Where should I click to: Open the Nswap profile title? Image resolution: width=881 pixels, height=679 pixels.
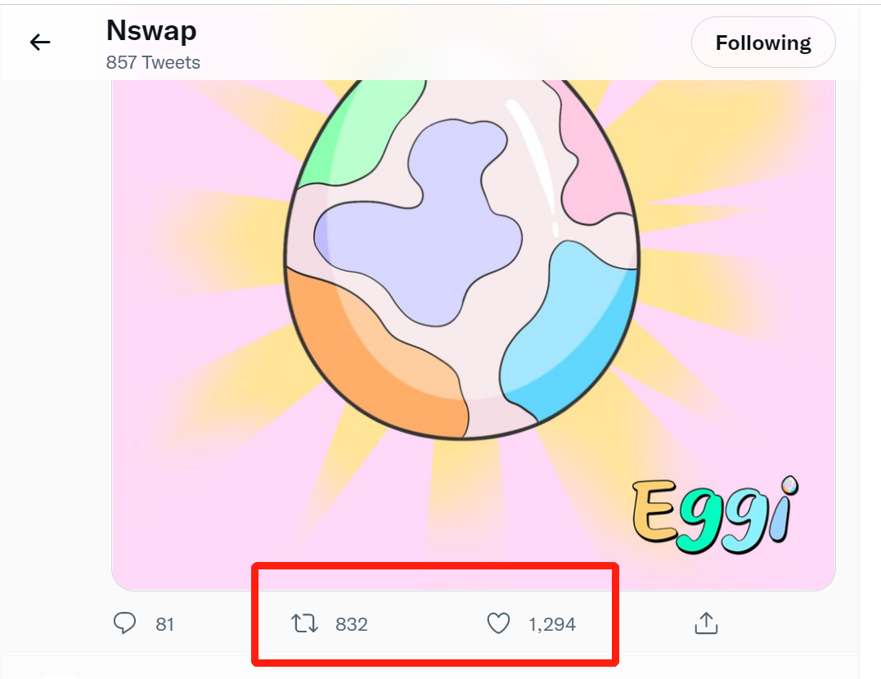coord(151,31)
